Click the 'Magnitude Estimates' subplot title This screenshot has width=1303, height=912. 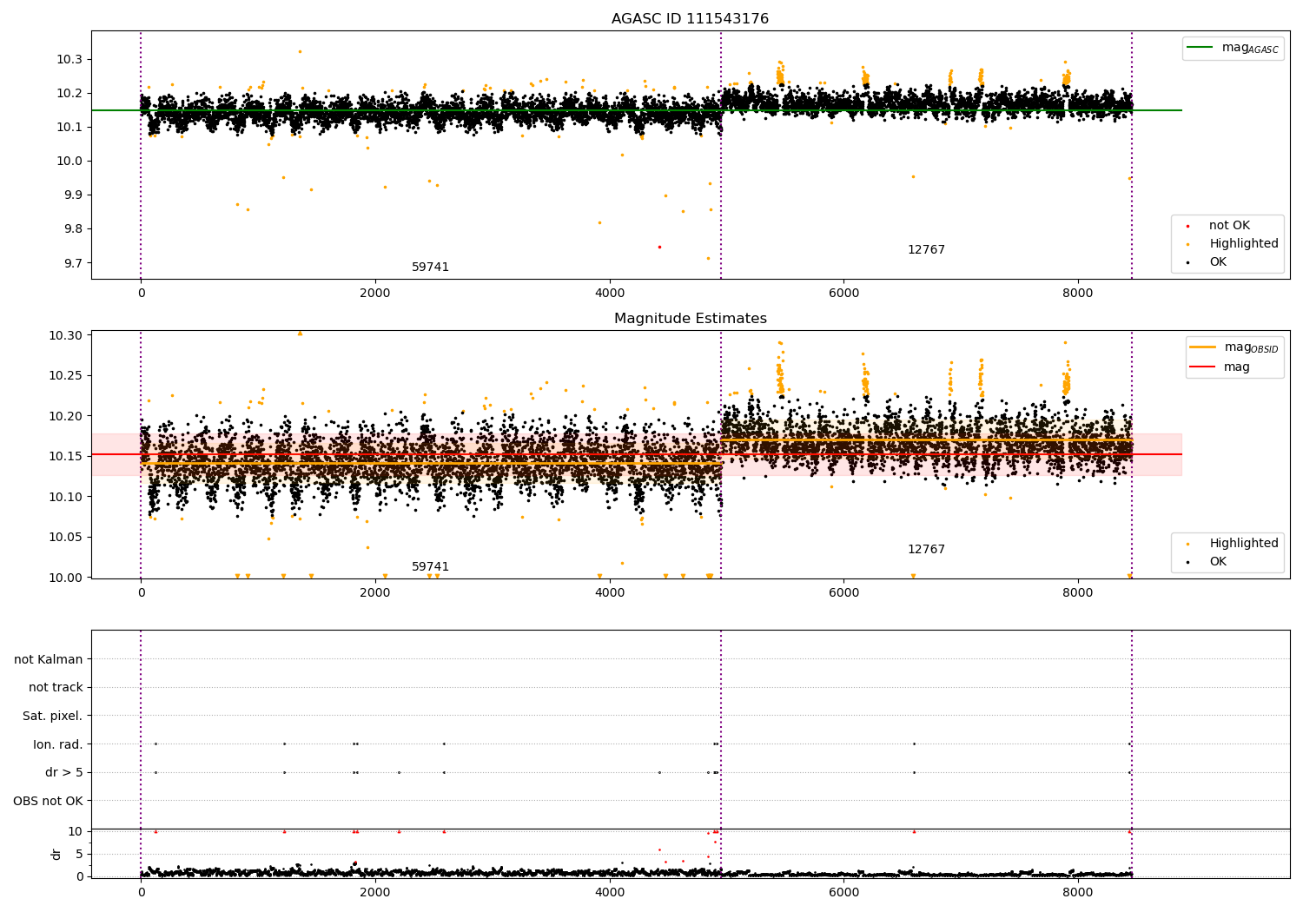690,319
